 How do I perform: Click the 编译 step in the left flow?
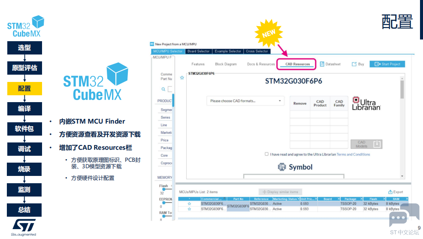point(24,109)
